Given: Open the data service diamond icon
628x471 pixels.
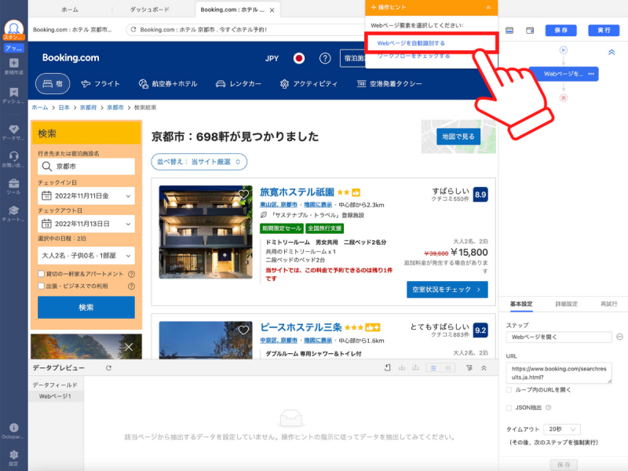Looking at the screenshot, I should click(x=13, y=129).
